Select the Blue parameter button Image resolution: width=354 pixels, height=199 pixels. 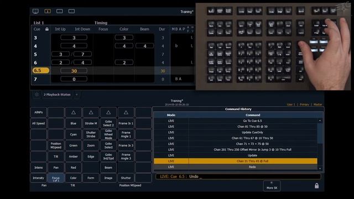pyautogui.click(x=74, y=123)
